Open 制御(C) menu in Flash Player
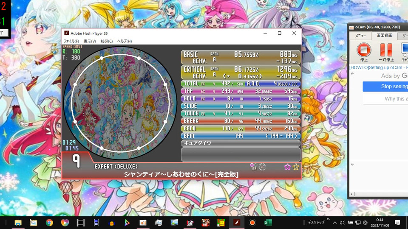This screenshot has width=408, height=229. click(106, 41)
